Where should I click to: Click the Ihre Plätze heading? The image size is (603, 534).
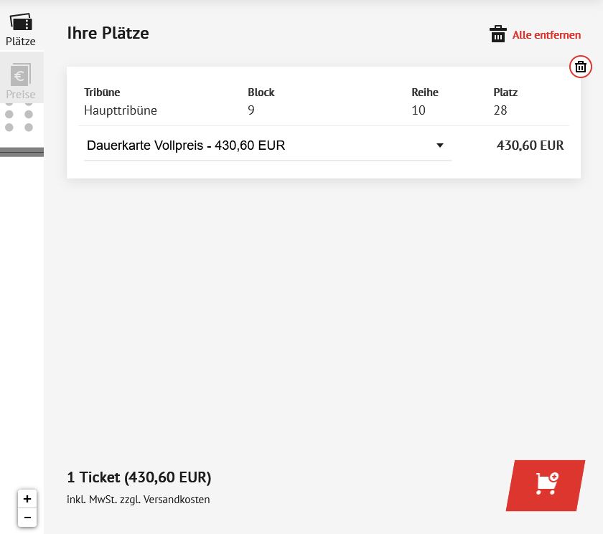pos(108,33)
